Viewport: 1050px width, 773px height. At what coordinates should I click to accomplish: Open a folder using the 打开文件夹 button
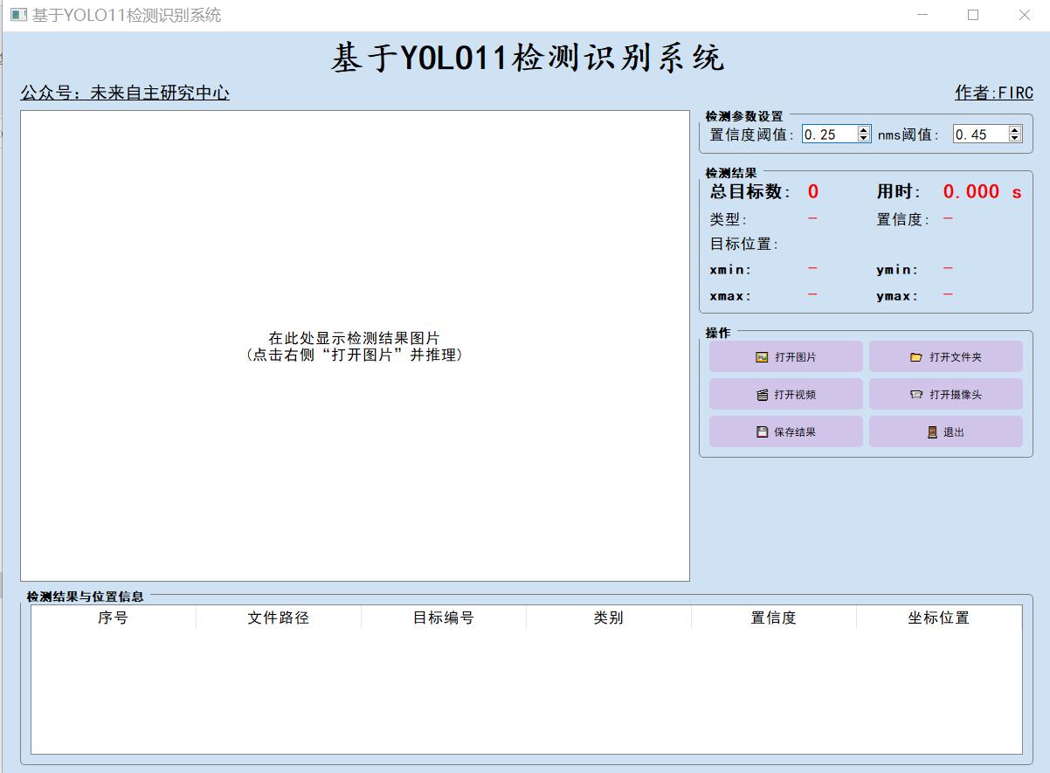point(946,356)
